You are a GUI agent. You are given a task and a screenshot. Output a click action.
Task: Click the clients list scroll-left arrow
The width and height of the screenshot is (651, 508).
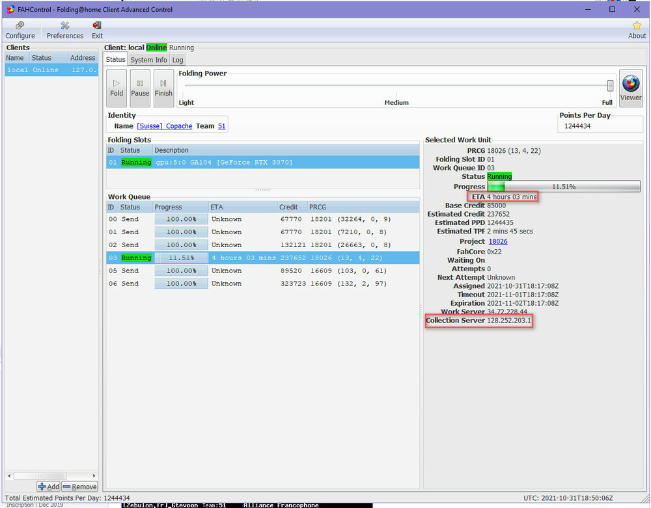[x=9, y=475]
